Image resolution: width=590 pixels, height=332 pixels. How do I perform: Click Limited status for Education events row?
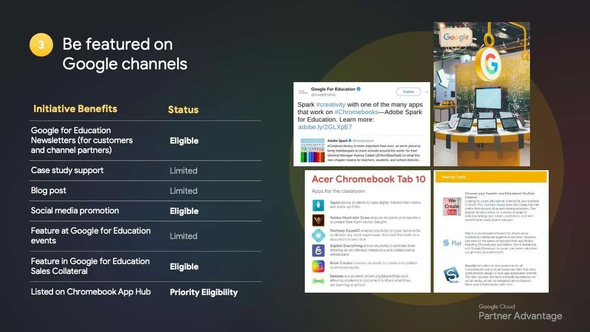click(183, 236)
